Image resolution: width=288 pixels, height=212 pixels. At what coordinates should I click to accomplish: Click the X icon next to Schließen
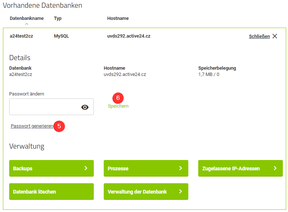click(x=275, y=36)
